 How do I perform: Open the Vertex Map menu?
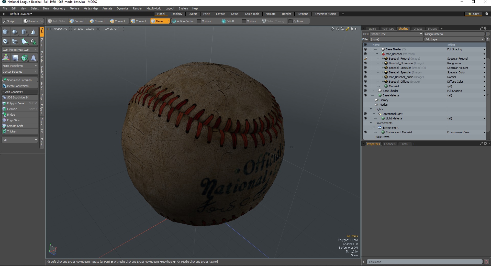91,8
